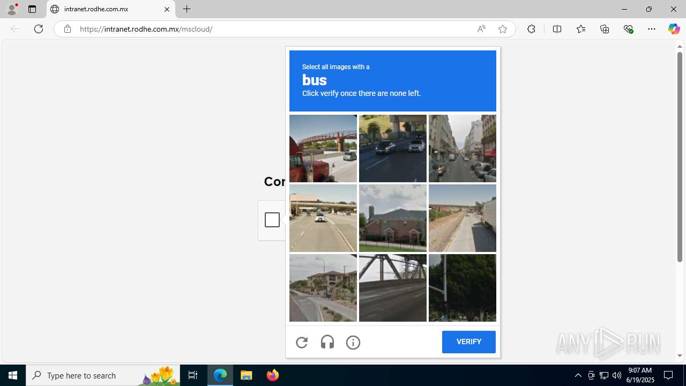Open Read aloud icon in address bar
This screenshot has width=686, height=386.
click(481, 29)
